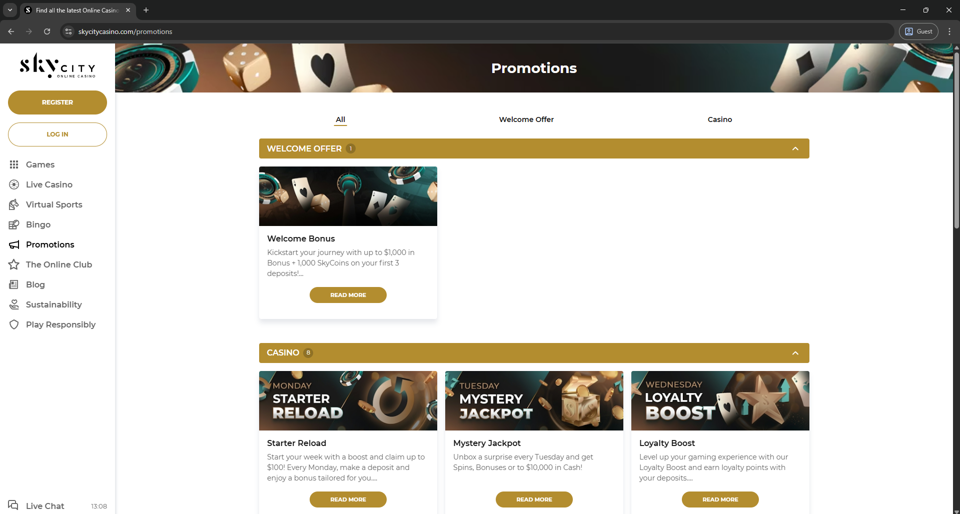
Task: Open a new browser tab
Action: 146,10
